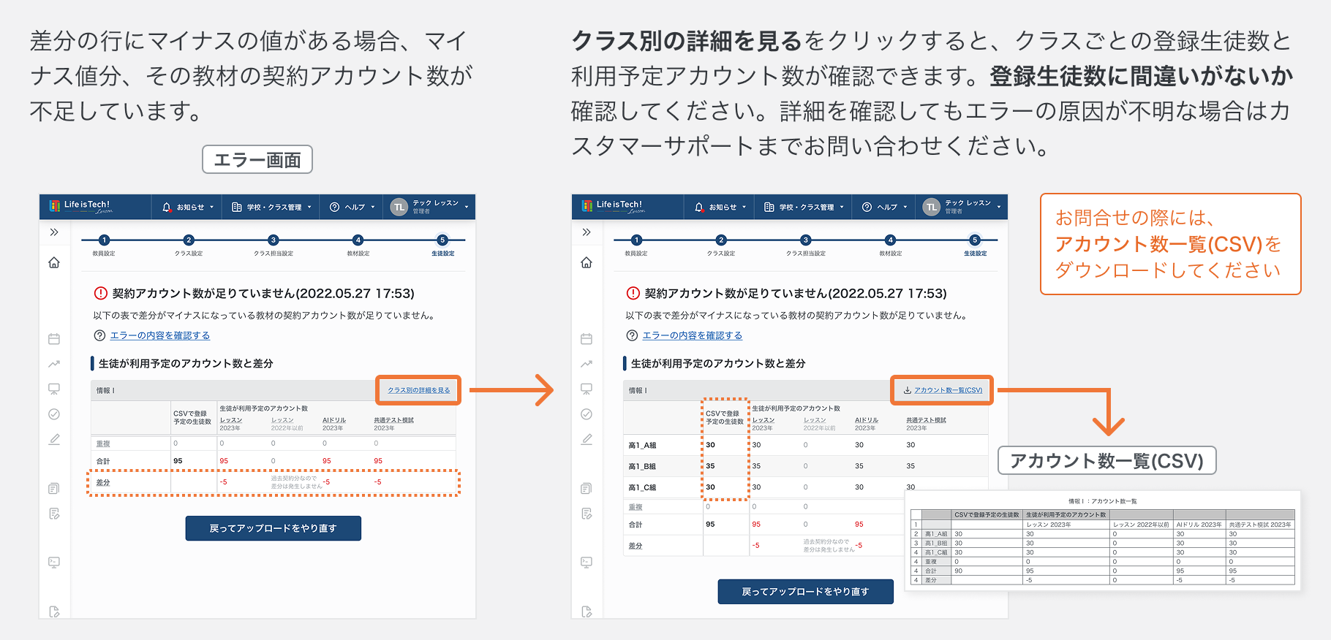The height and width of the screenshot is (640, 1331).
Task: Click the question-mark help icon in right screenshot body
Action: 632,335
